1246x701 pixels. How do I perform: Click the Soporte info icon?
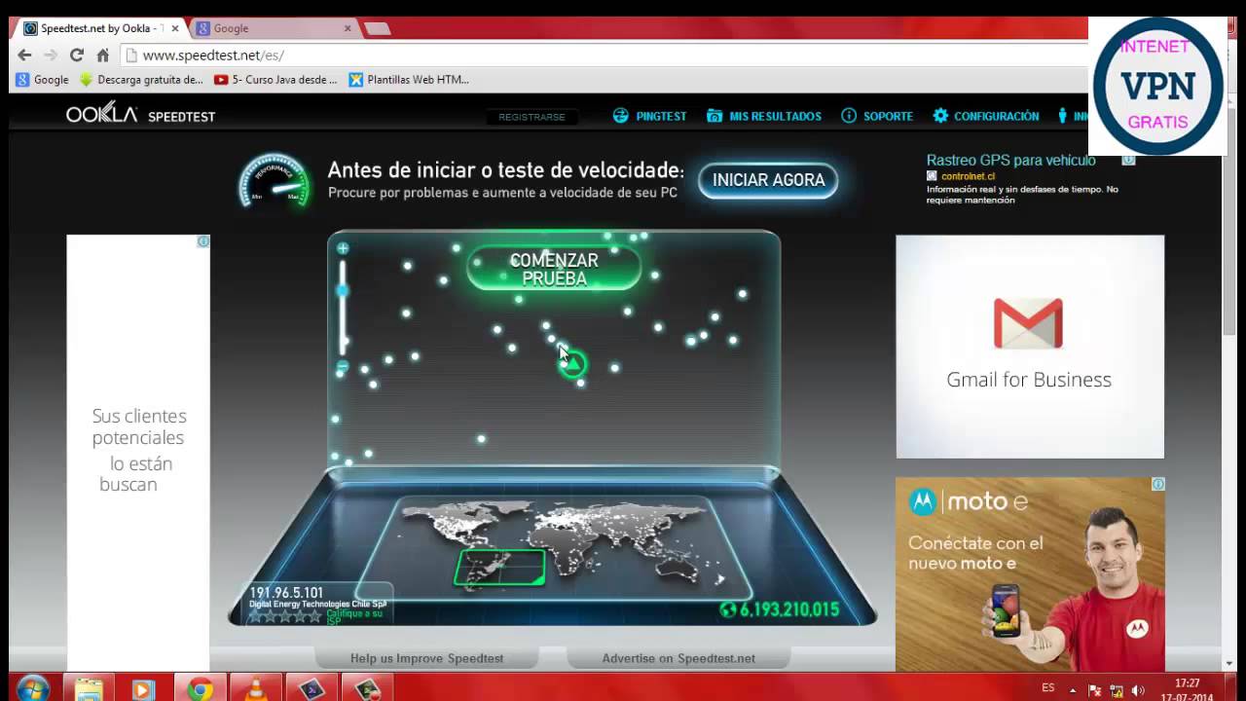tap(849, 116)
